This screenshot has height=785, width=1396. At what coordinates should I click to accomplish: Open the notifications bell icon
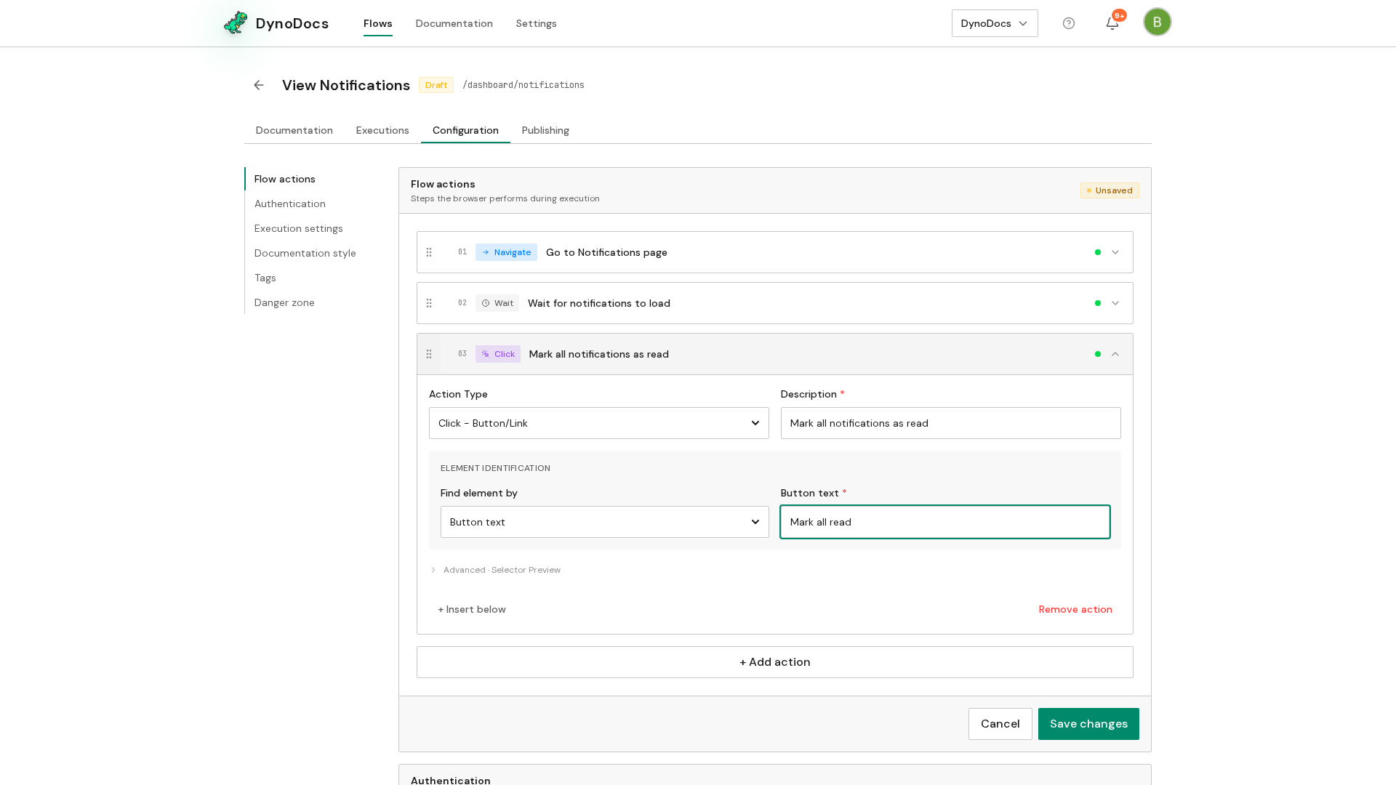point(1112,23)
